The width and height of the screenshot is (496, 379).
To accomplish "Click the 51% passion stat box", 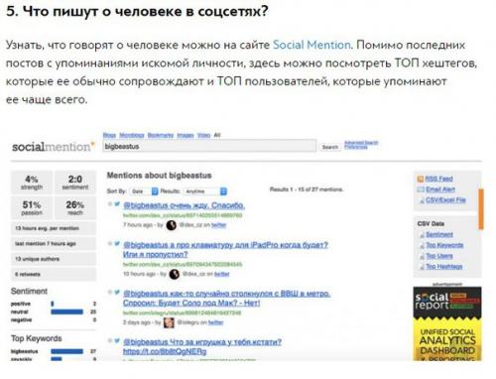I will pyautogui.click(x=32, y=207).
